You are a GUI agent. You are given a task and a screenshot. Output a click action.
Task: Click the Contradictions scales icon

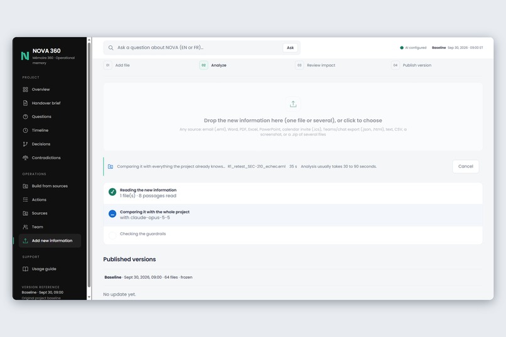(26, 158)
